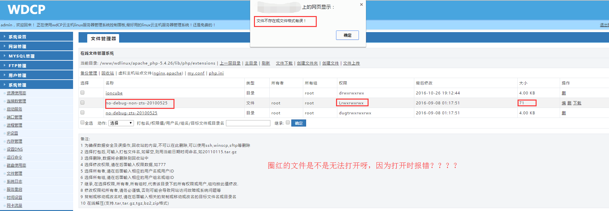Tick the checkbox for ioncube row
Screen dimensions: 609x211
click(x=82, y=92)
